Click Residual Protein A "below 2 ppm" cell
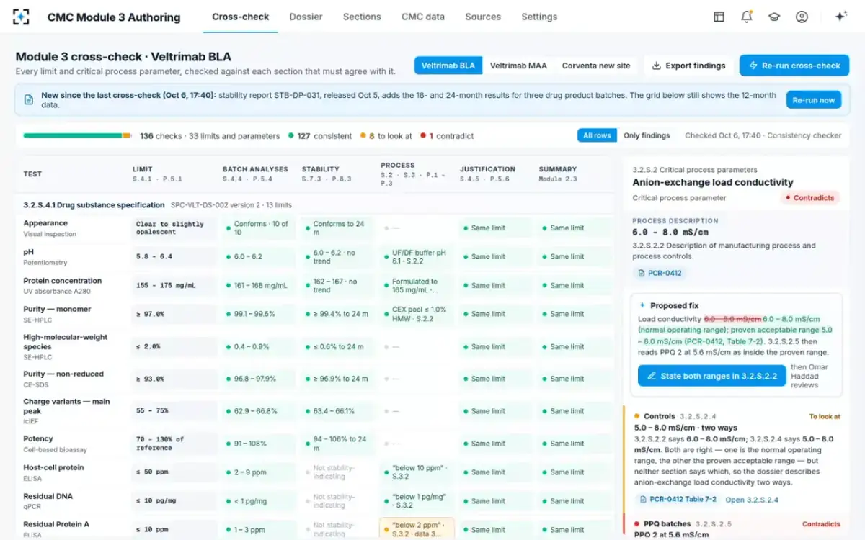 (x=417, y=529)
